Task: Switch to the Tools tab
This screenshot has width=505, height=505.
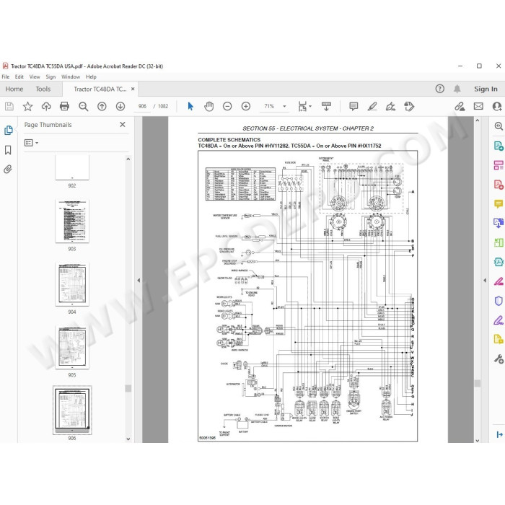Action: [43, 89]
